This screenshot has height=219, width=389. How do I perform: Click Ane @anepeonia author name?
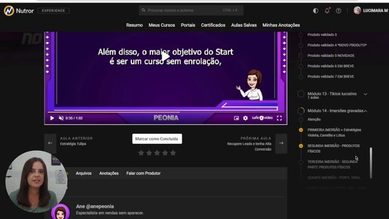tap(95, 206)
